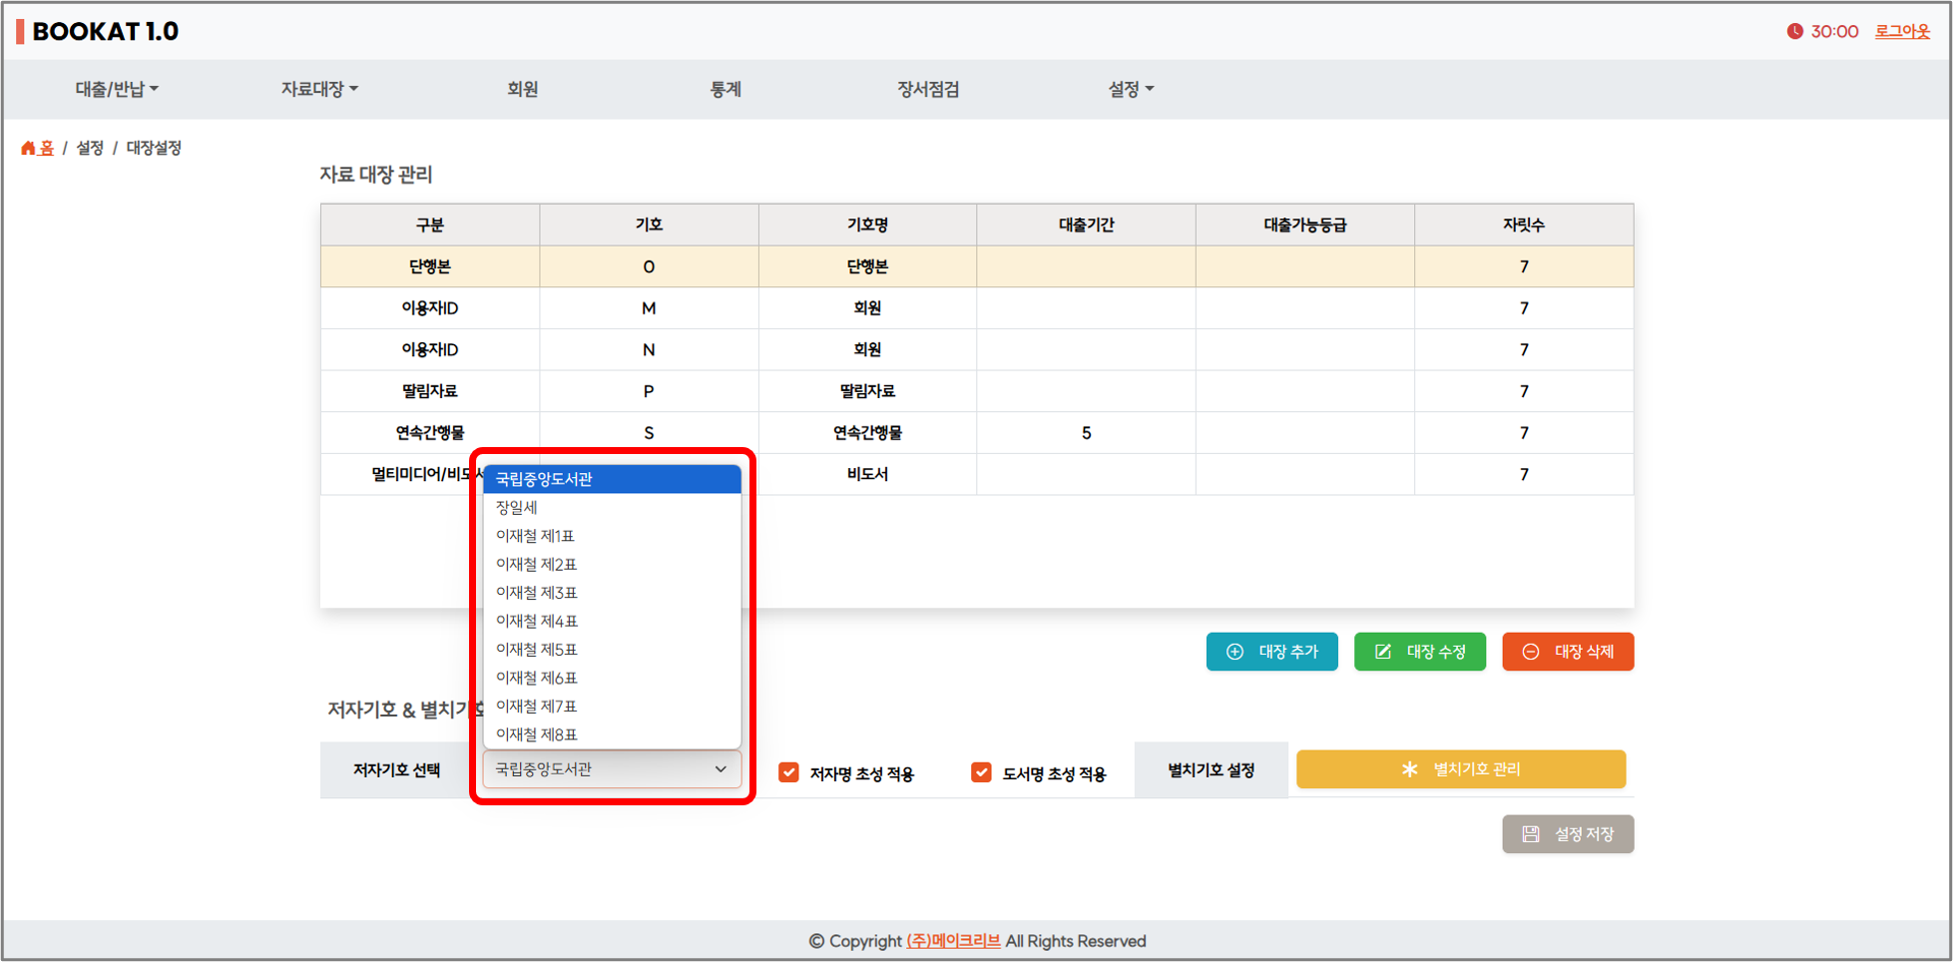The height and width of the screenshot is (962, 1953).
Task: Pick 이재철 제8표 option
Action: click(537, 734)
